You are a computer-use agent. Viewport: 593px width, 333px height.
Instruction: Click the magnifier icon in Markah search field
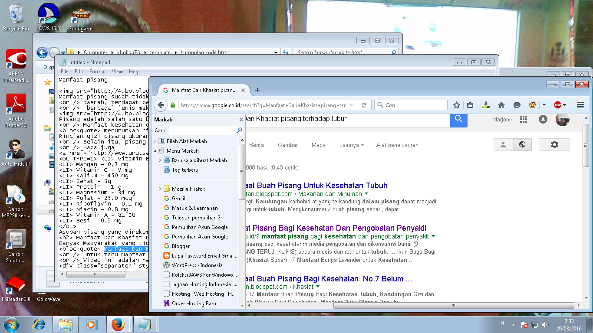239,130
